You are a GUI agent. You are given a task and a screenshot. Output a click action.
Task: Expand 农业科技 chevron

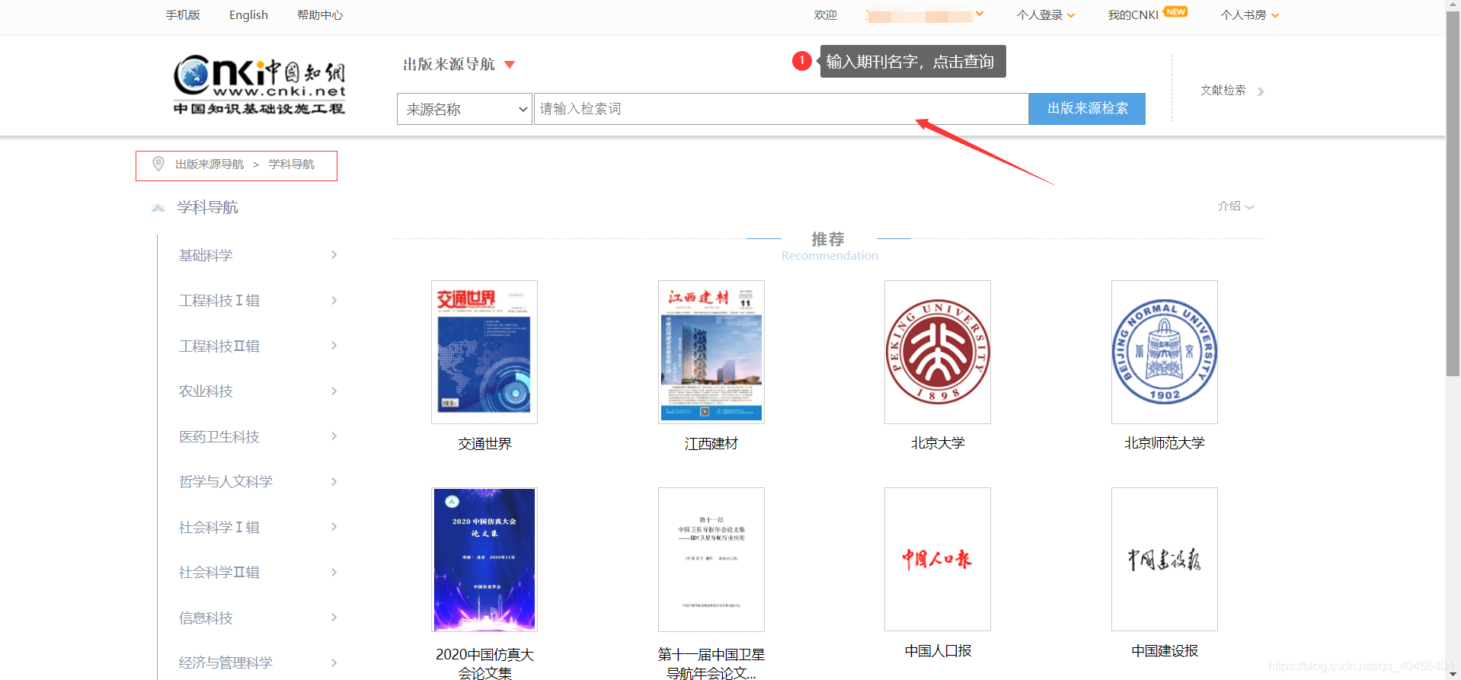coord(334,391)
